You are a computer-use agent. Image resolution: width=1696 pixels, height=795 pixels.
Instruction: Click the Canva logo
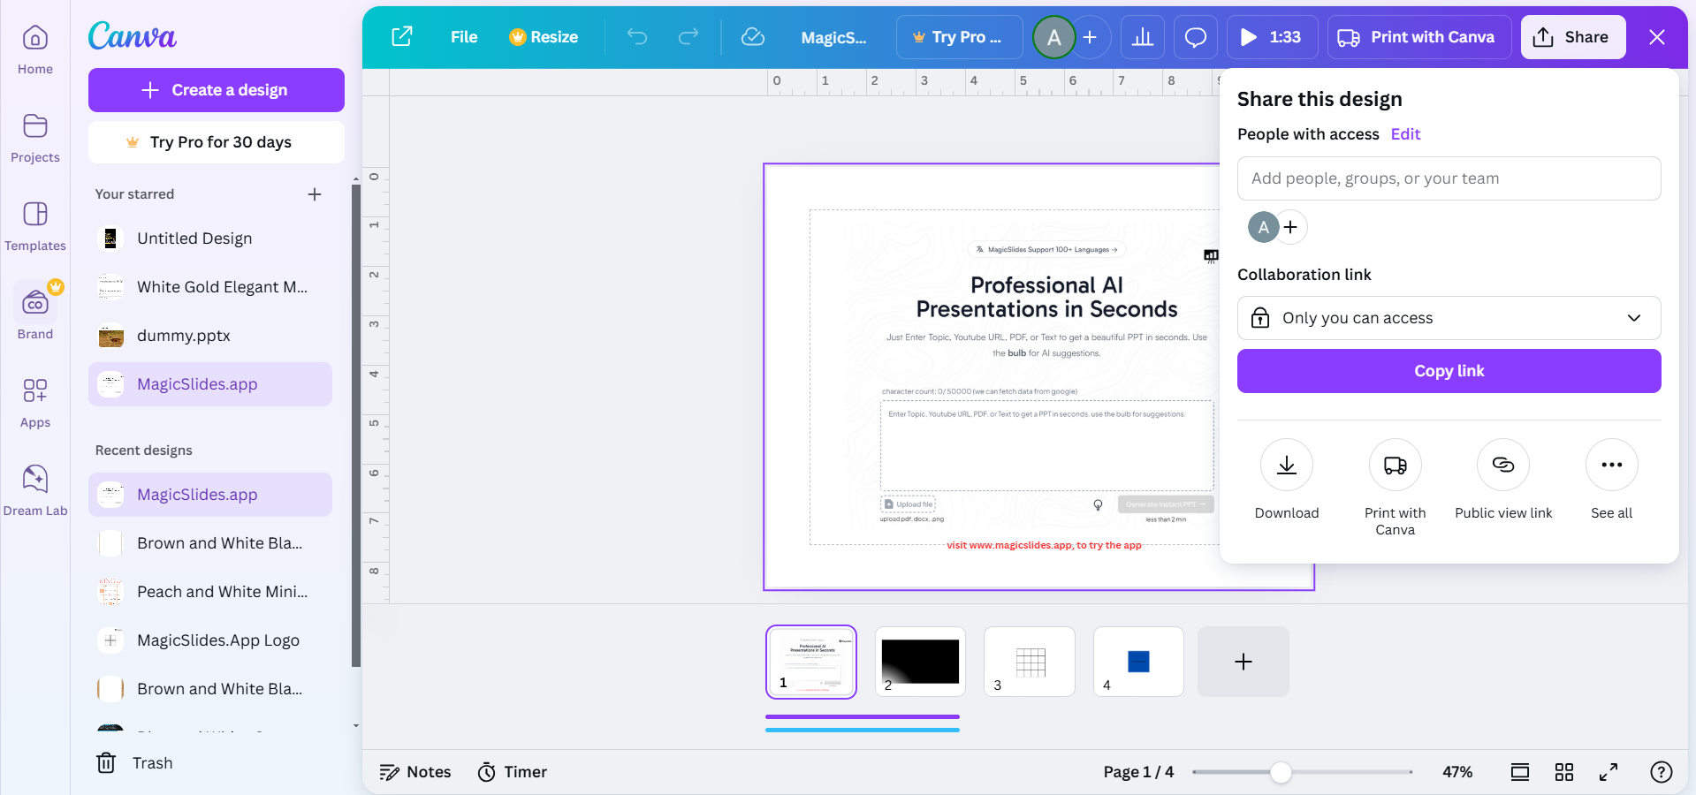pyautogui.click(x=133, y=35)
